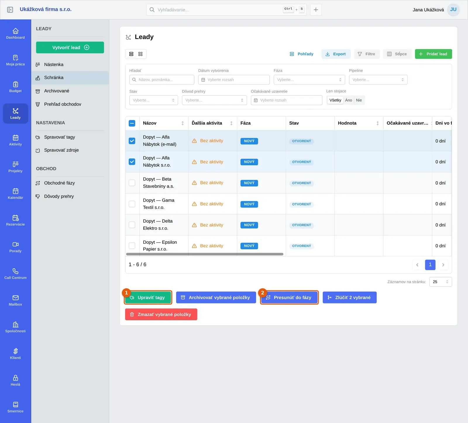The width and height of the screenshot is (468, 423).
Task: Open the Kalendár module
Action: (x=16, y=193)
